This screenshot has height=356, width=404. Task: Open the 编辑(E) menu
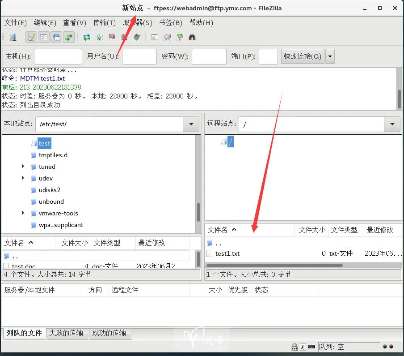45,23
